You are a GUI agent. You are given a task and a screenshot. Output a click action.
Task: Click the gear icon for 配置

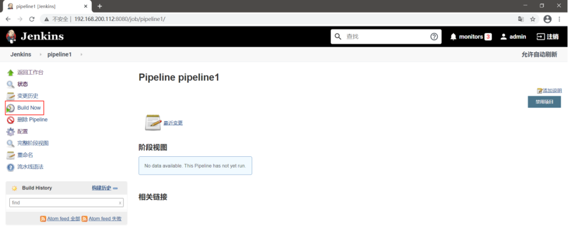[x=10, y=131]
